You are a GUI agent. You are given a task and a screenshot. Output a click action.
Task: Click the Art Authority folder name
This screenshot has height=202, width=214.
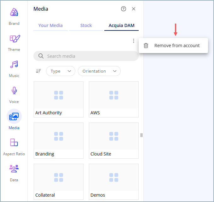click(x=49, y=113)
